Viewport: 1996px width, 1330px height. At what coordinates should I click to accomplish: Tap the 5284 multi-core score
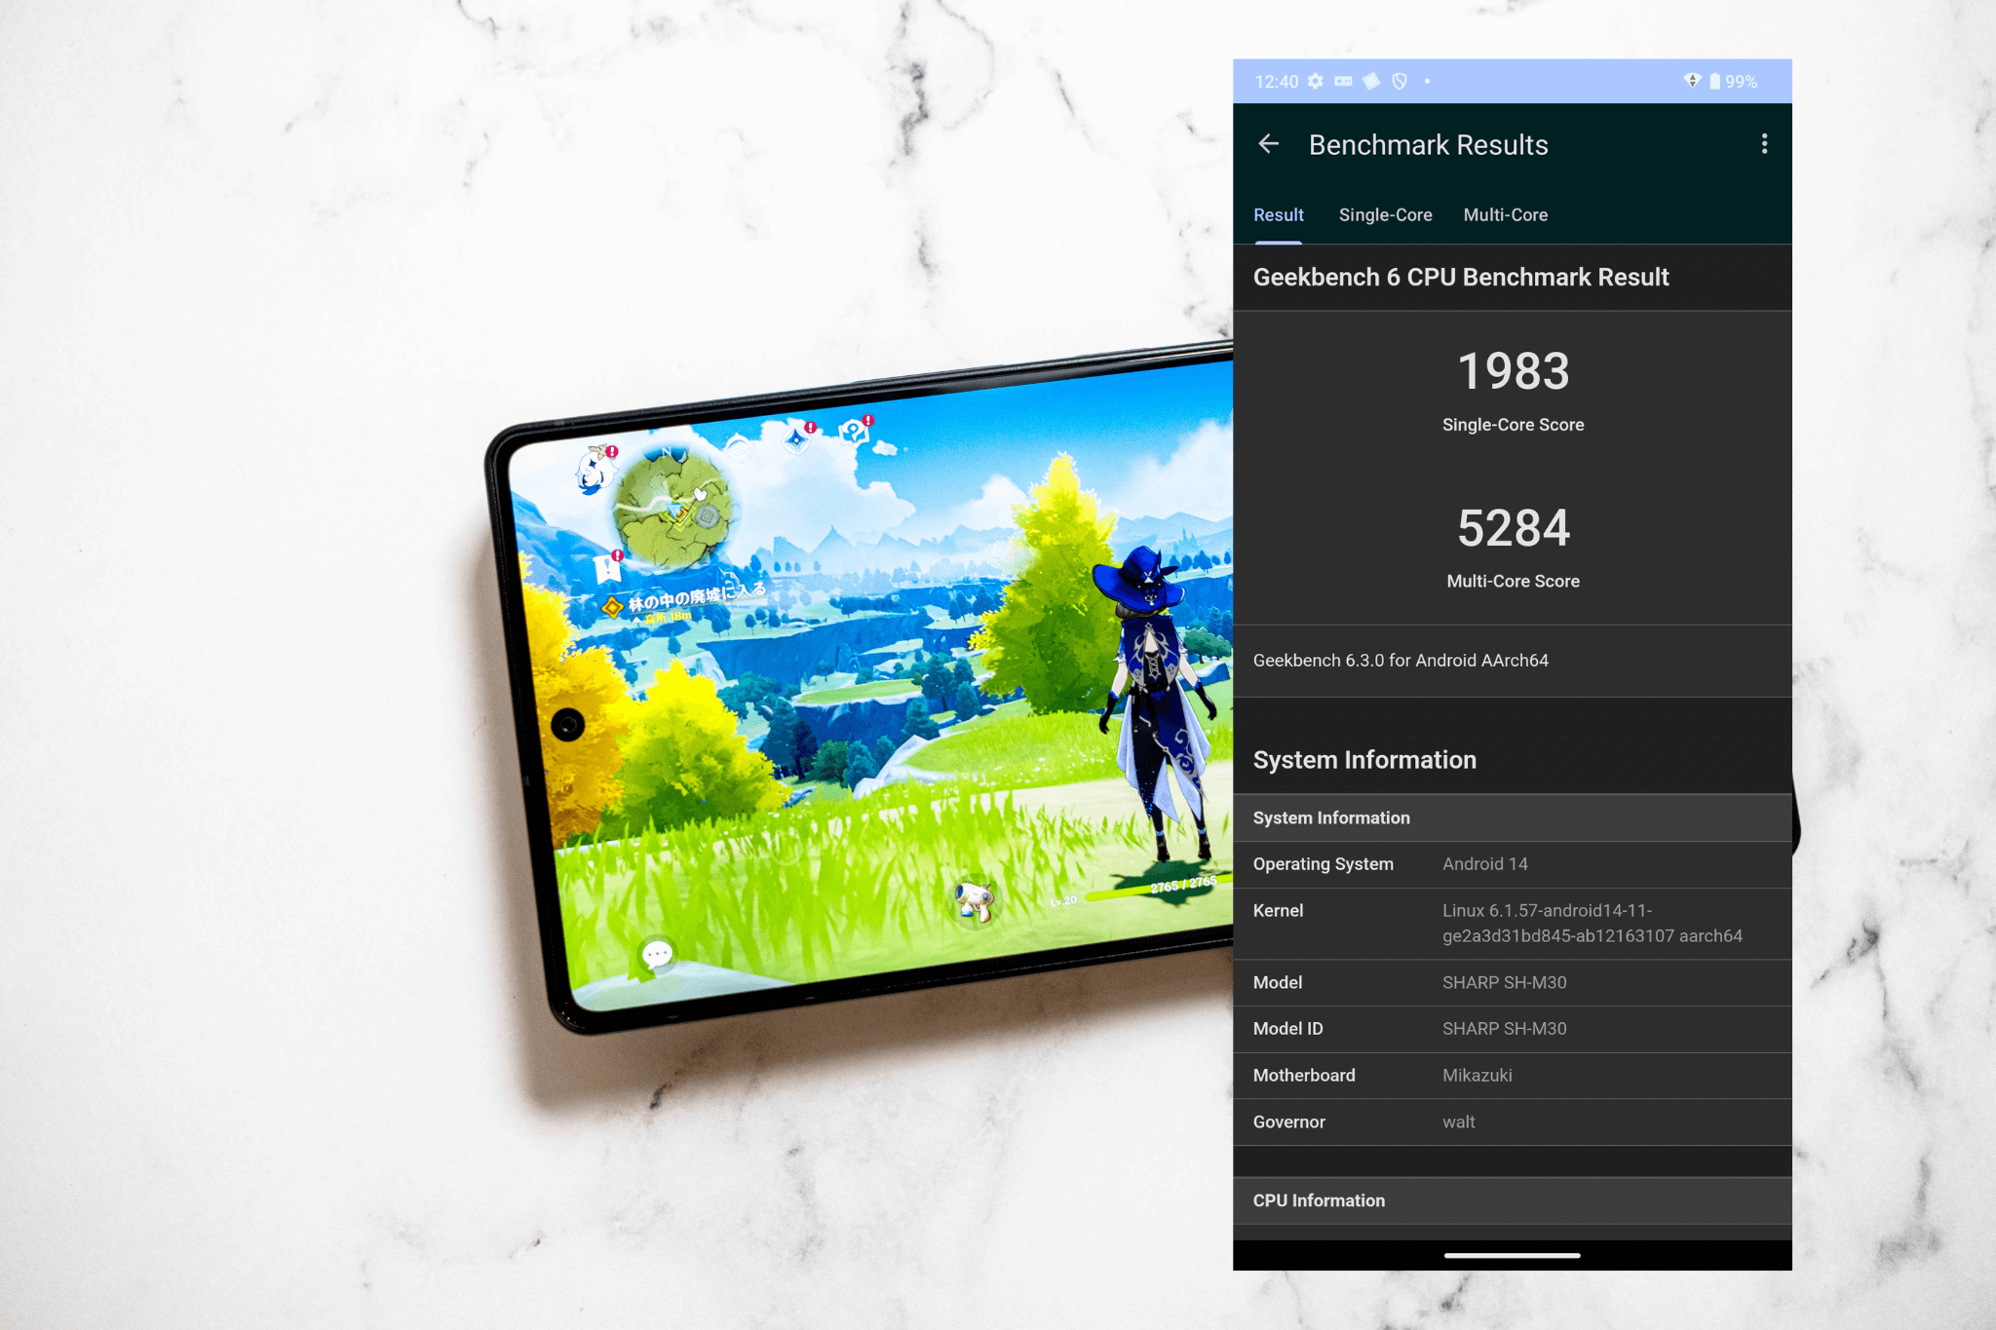tap(1513, 528)
